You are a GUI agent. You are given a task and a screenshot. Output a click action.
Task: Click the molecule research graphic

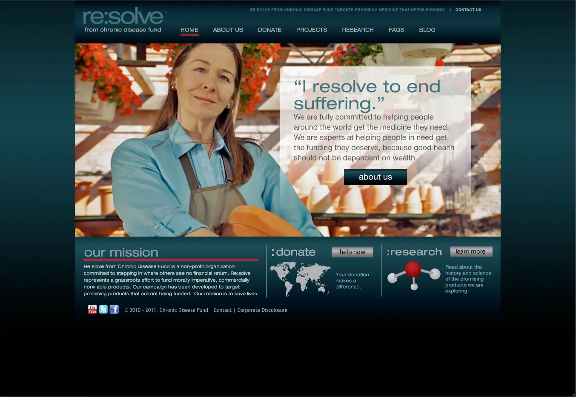coord(413,275)
